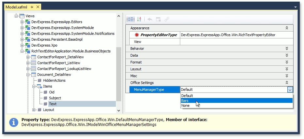Click the Views node window icon

pyautogui.click(x=22, y=16)
